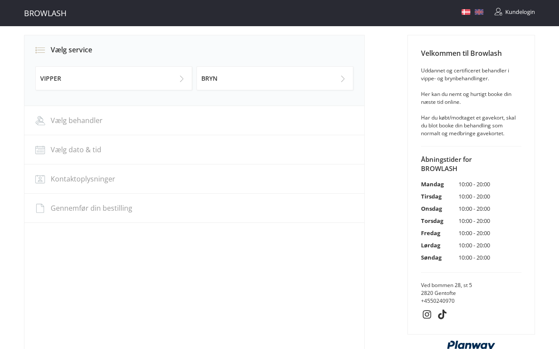Switch language with the Danish flag

pyautogui.click(x=466, y=12)
